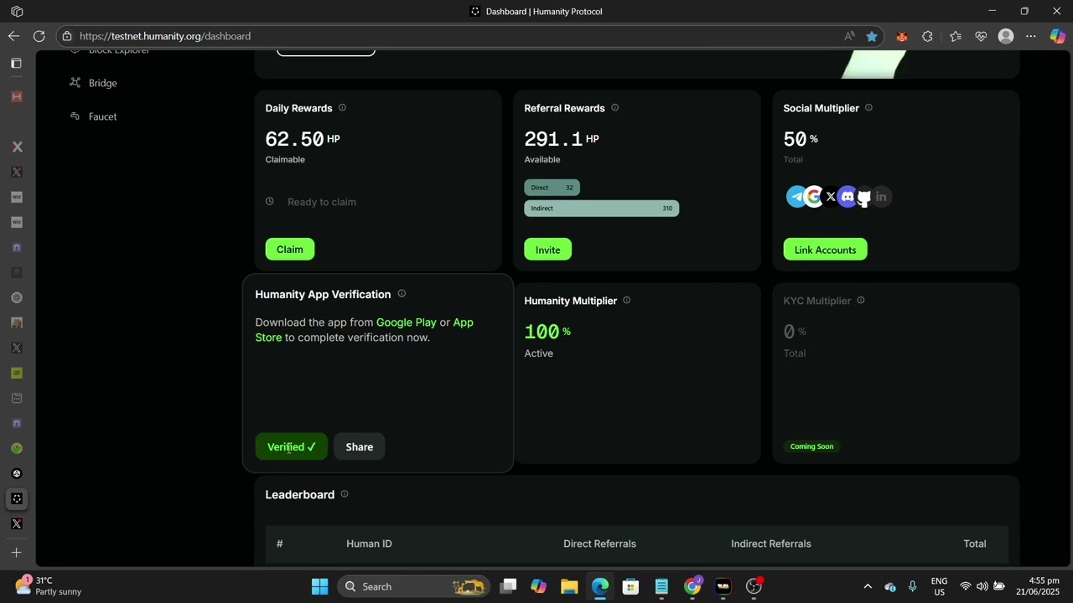Click the Coming Soon badge

pos(812,446)
